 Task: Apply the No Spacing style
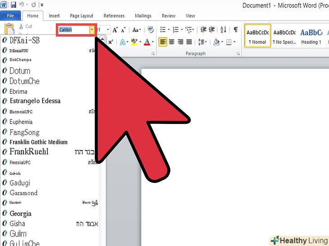(284, 35)
